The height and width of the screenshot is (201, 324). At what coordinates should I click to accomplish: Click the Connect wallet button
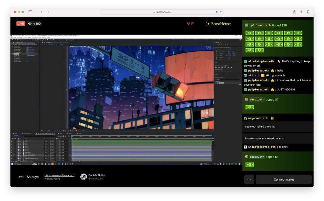click(x=284, y=179)
